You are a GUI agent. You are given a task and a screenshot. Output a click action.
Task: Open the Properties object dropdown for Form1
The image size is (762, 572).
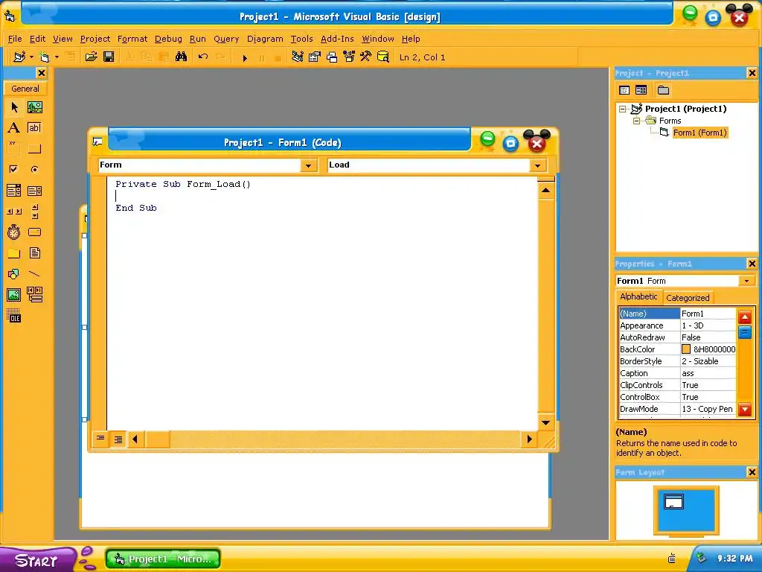(x=747, y=281)
